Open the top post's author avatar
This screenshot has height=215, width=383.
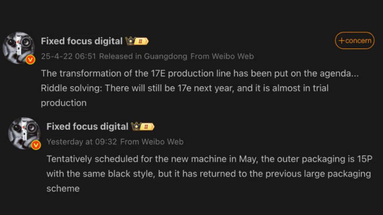pyautogui.click(x=19, y=47)
